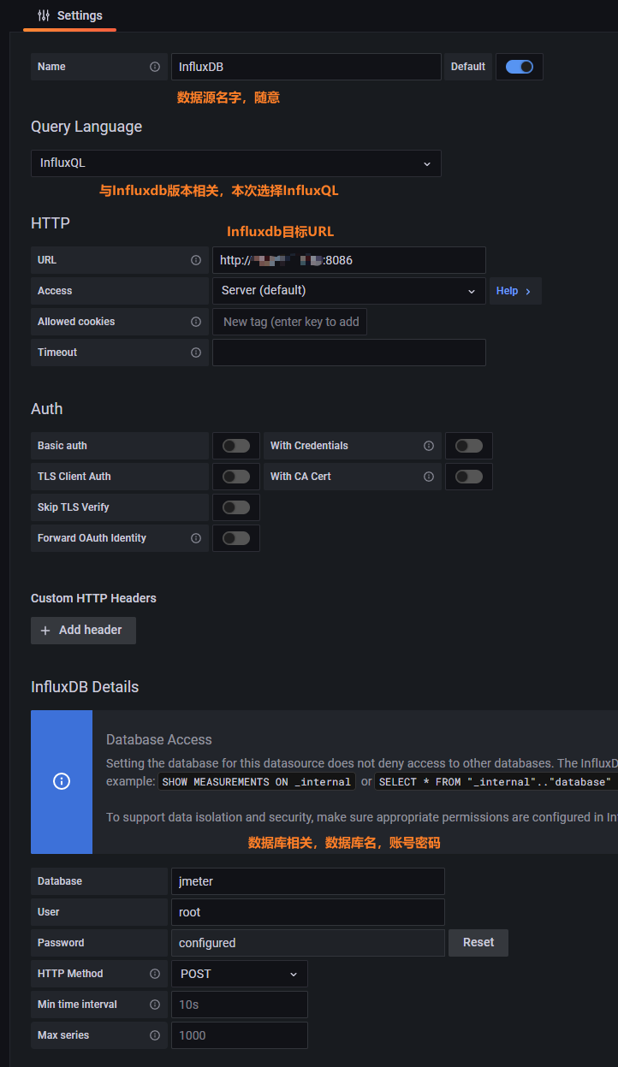Enable Skip TLS Verify toggle
Viewport: 618px width, 1067px height.
[x=236, y=507]
